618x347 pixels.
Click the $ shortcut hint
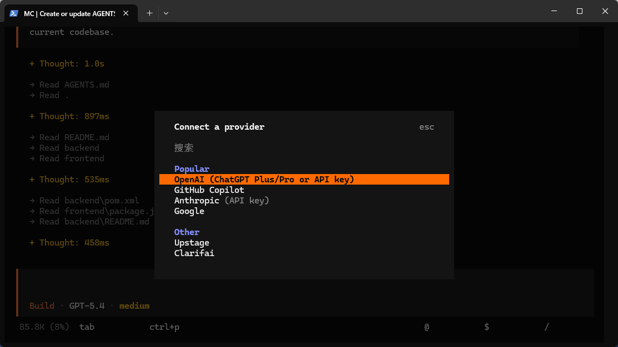click(487, 327)
